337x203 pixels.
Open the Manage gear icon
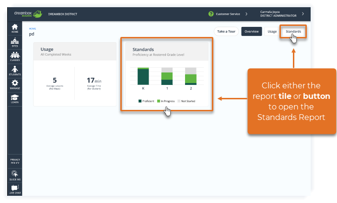[15, 84]
